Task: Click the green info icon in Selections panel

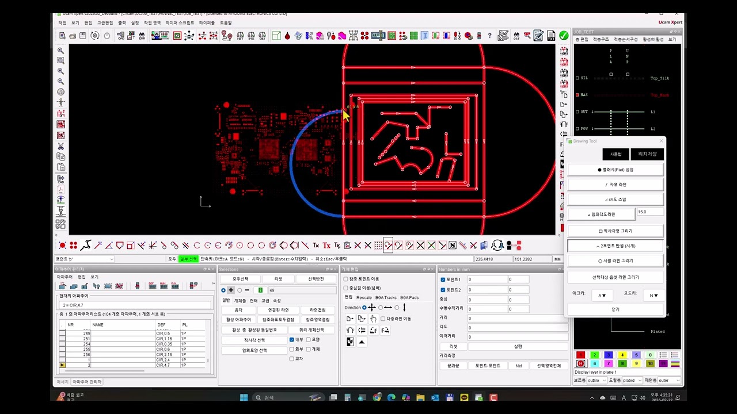Action: pos(260,290)
